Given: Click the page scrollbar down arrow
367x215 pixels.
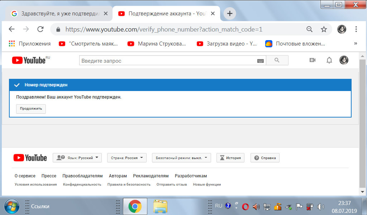Looking at the screenshot, I should 363,192.
